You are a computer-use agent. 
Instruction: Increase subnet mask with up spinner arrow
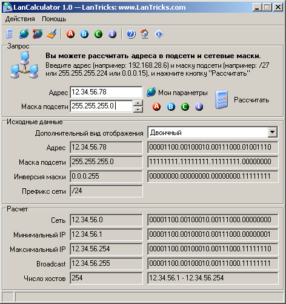click(138, 103)
